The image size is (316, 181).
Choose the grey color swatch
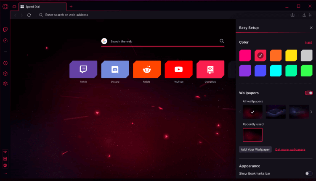click(x=306, y=55)
